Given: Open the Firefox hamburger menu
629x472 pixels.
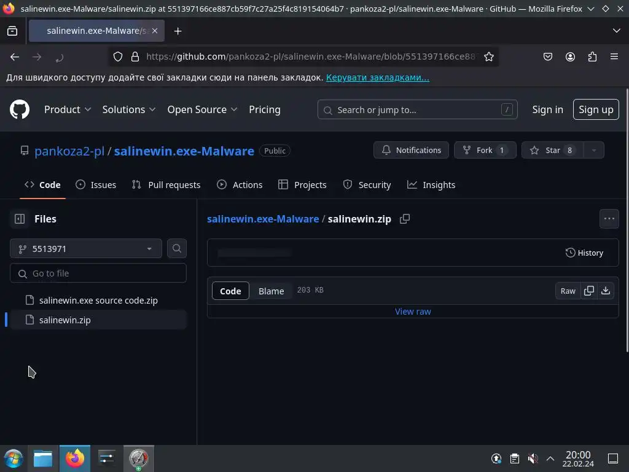Looking at the screenshot, I should pyautogui.click(x=614, y=57).
